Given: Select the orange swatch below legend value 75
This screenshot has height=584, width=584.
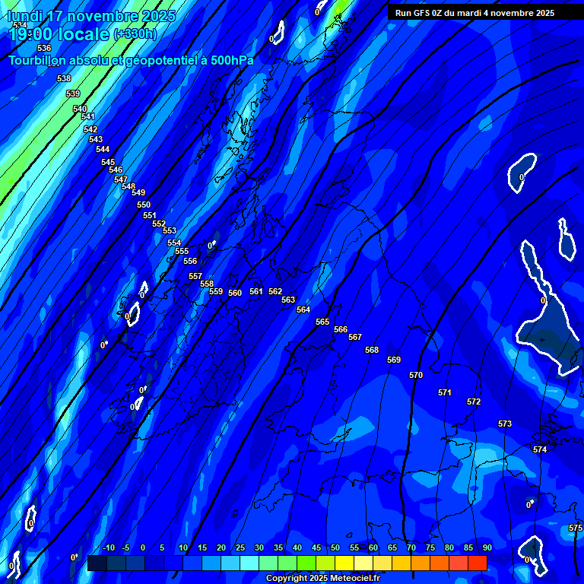Looking at the screenshot, I should click(440, 563).
